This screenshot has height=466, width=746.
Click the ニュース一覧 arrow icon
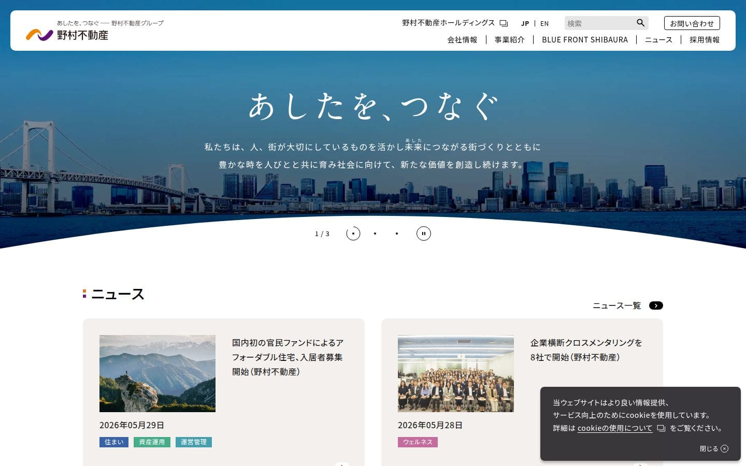(656, 305)
